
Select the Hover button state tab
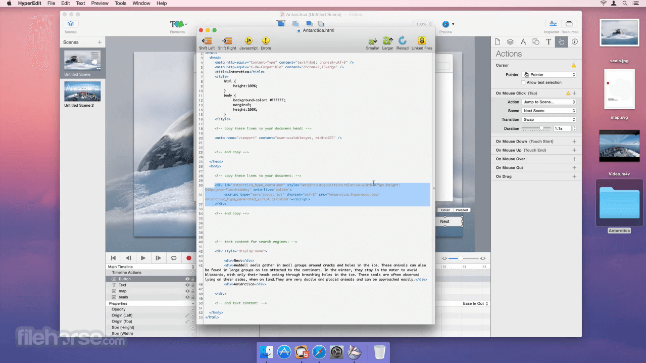coord(445,210)
